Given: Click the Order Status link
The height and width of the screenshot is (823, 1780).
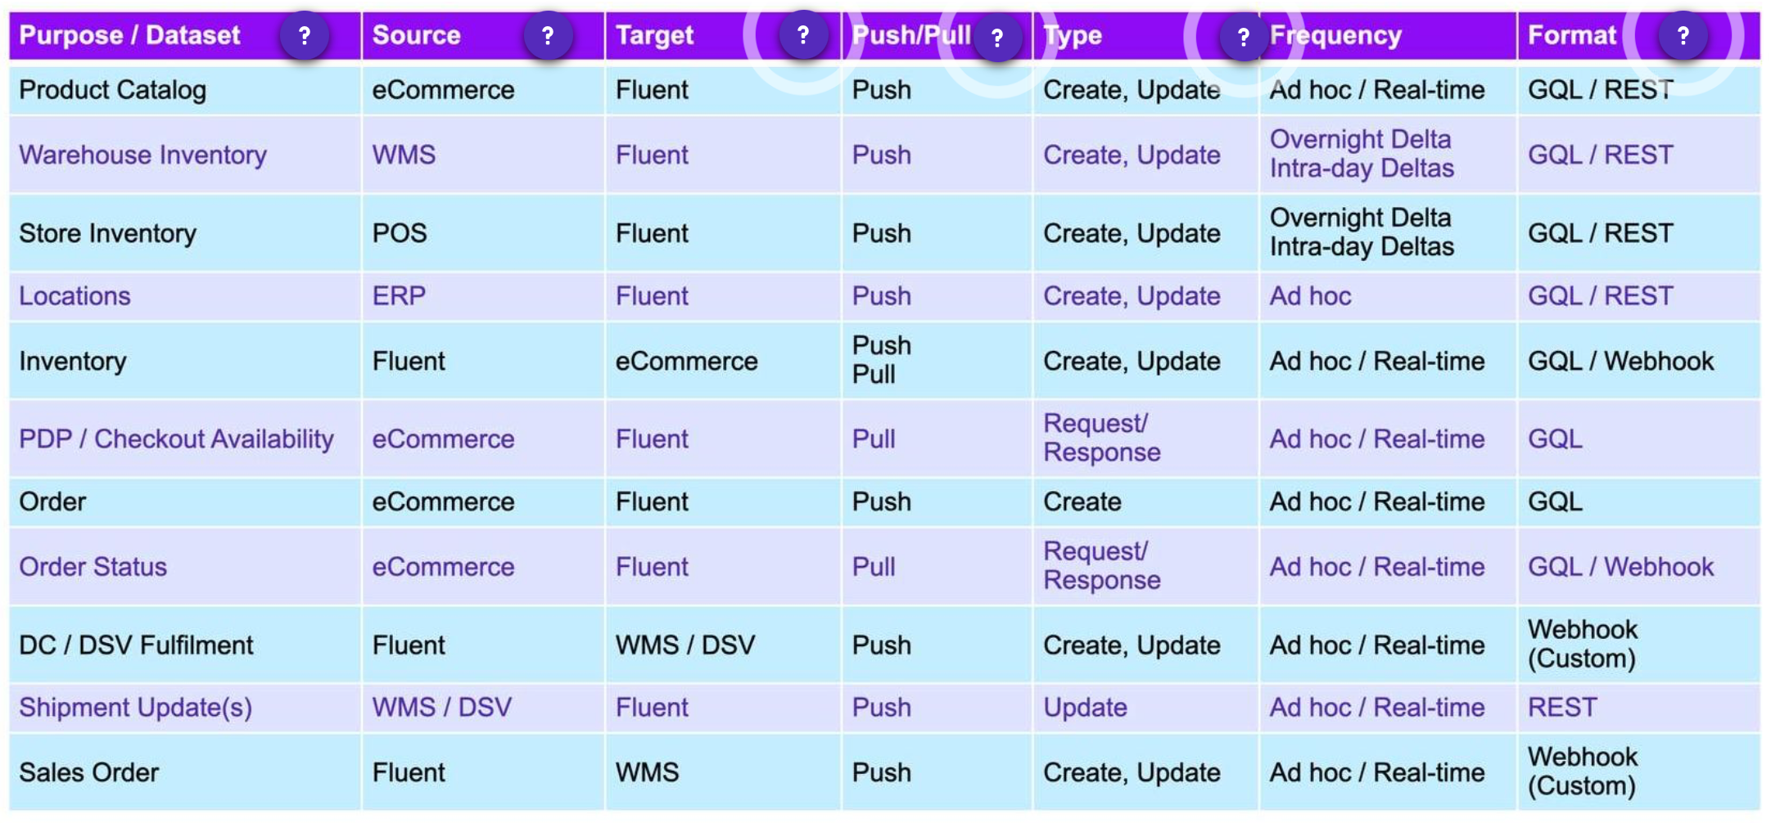Looking at the screenshot, I should click(x=93, y=567).
